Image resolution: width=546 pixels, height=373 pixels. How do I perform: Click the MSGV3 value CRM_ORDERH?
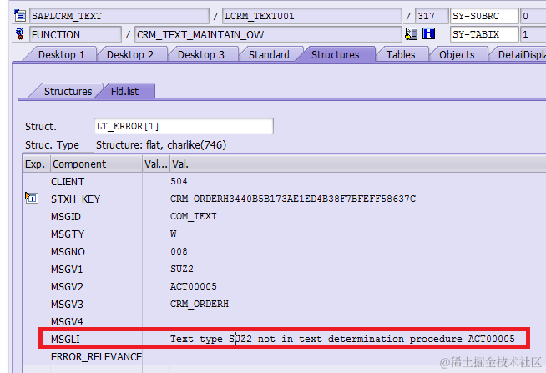(x=200, y=304)
